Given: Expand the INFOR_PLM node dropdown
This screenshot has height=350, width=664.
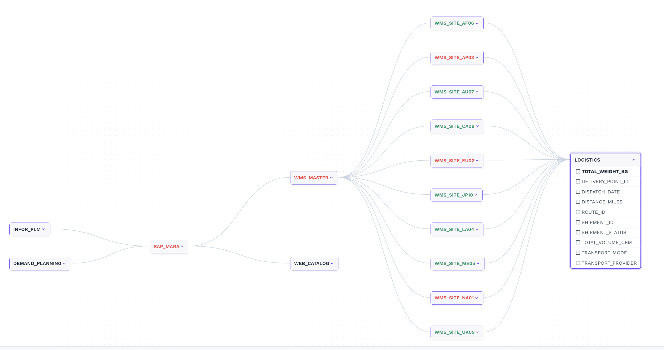Looking at the screenshot, I should click(44, 229).
